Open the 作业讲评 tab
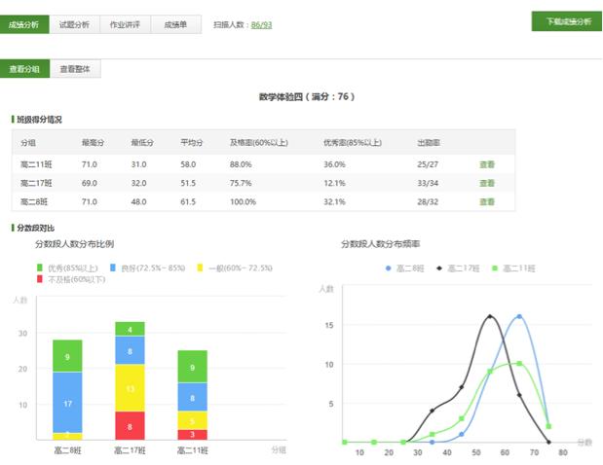This screenshot has height=465, width=603. 126,24
